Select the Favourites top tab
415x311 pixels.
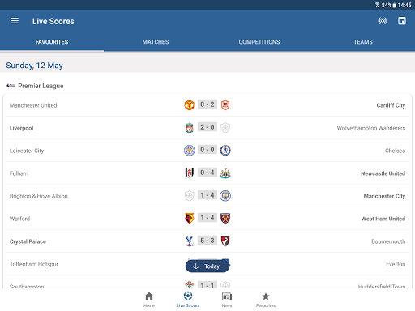click(x=52, y=42)
